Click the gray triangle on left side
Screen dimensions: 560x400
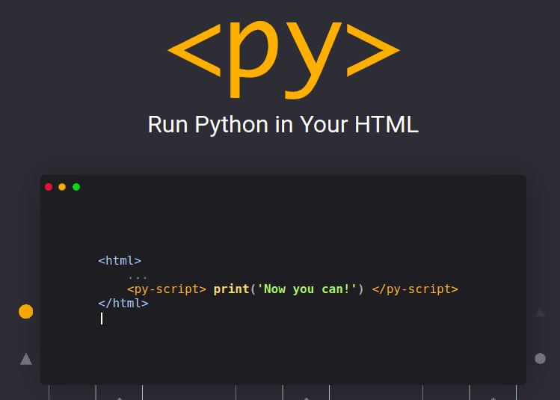26,360
